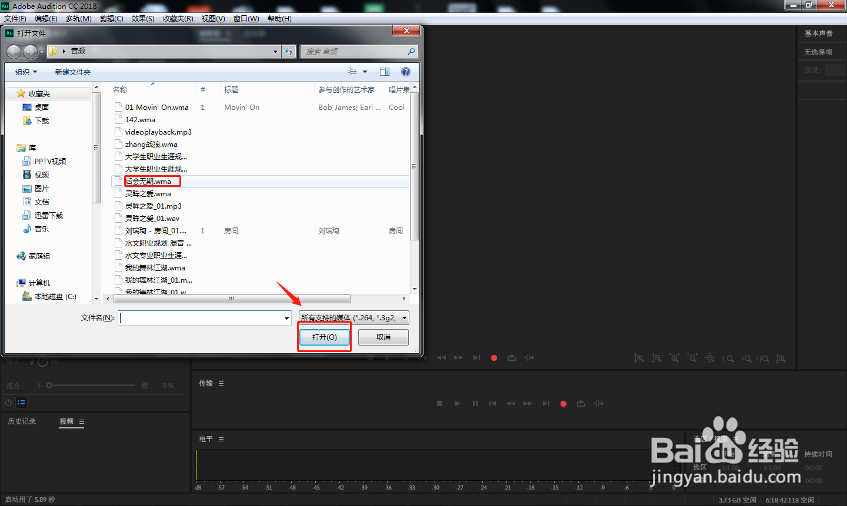The width and height of the screenshot is (847, 506).
Task: Open the Transport panel menu icon
Action: tap(221, 383)
